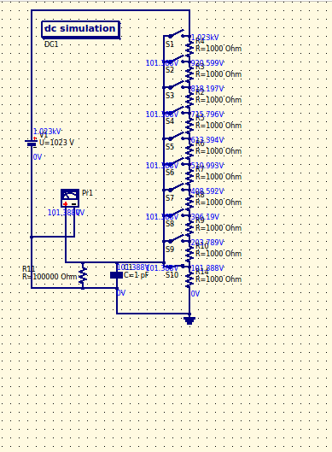This screenshot has height=452, width=332.
Task: Click resistor R4 at top of ladder
Action: 189,49
